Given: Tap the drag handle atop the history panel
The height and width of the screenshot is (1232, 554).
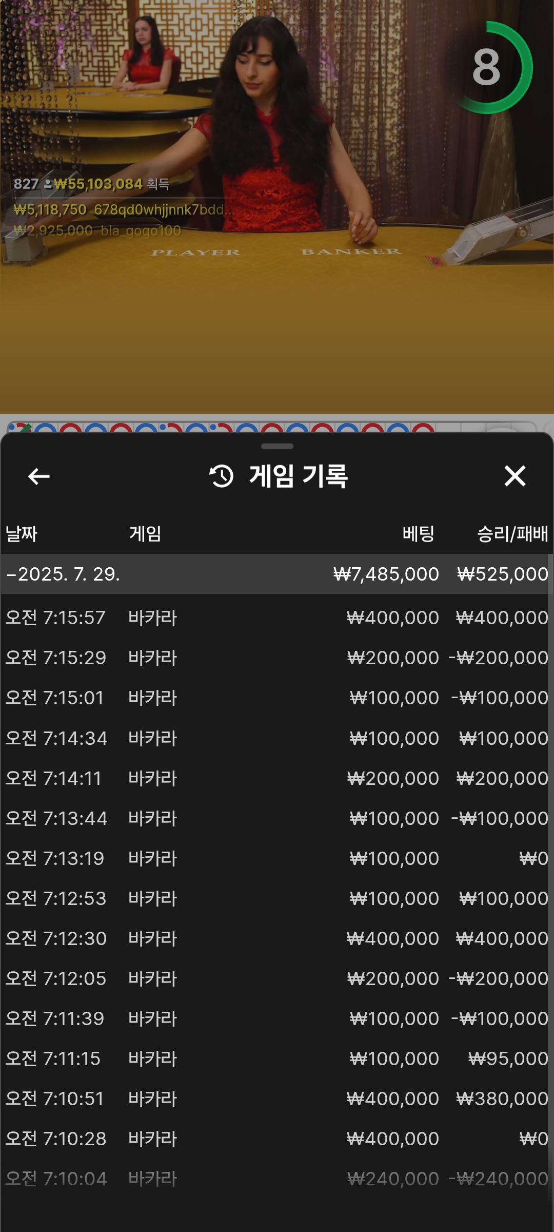Looking at the screenshot, I should [x=277, y=446].
